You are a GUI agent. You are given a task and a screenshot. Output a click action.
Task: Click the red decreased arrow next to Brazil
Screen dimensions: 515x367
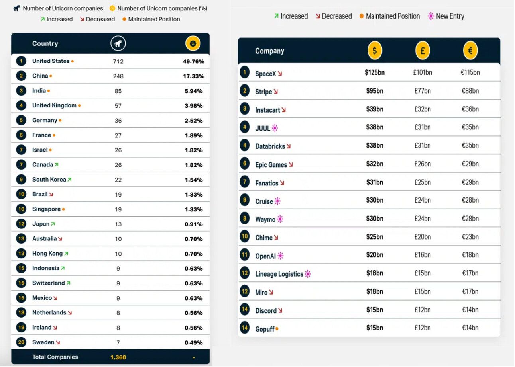click(51, 195)
